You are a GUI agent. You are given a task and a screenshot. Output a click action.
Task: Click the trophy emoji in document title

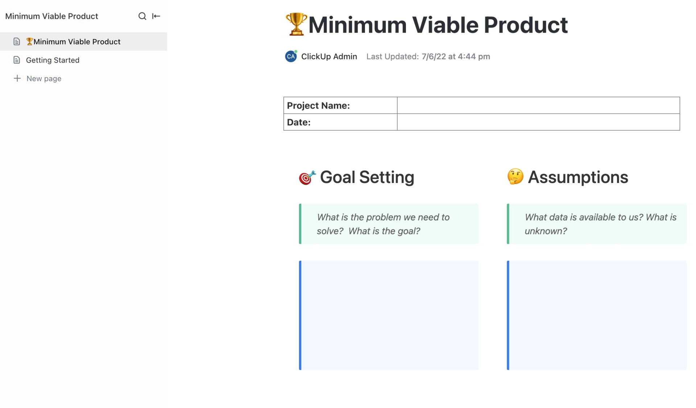point(296,25)
